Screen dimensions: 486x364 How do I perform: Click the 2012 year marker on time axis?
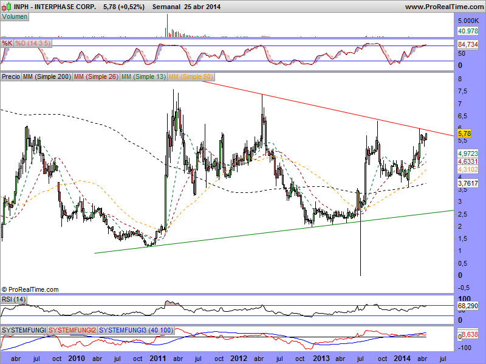click(x=239, y=359)
